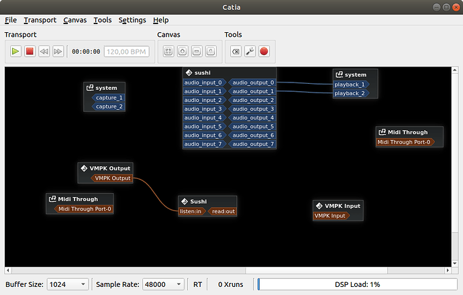463x295 pixels.
Task: Click the VMPK Input box diamond icon
Action: 319,206
